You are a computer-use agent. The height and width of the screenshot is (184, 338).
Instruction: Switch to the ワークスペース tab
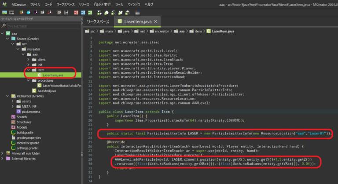point(98,21)
